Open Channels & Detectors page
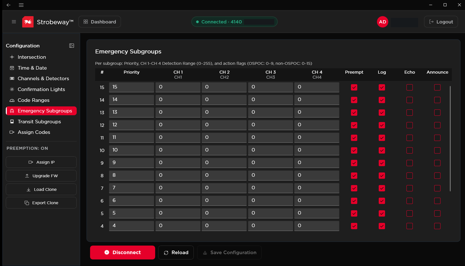Image resolution: width=465 pixels, height=266 pixels. (x=41, y=78)
